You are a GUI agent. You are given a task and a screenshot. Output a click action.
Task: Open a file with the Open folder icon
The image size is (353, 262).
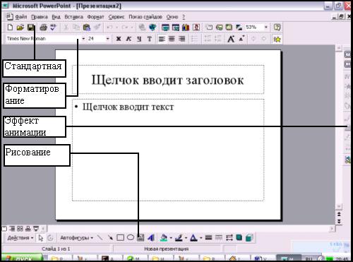tap(20, 28)
